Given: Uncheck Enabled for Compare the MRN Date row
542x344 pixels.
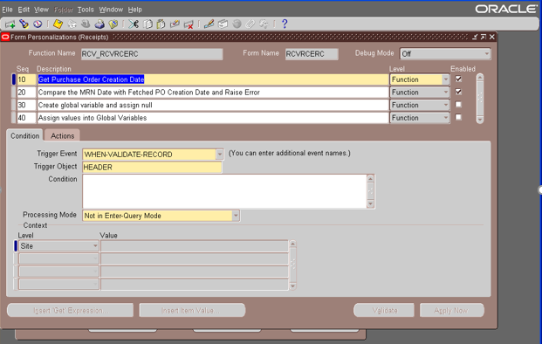Looking at the screenshot, I should click(x=458, y=92).
